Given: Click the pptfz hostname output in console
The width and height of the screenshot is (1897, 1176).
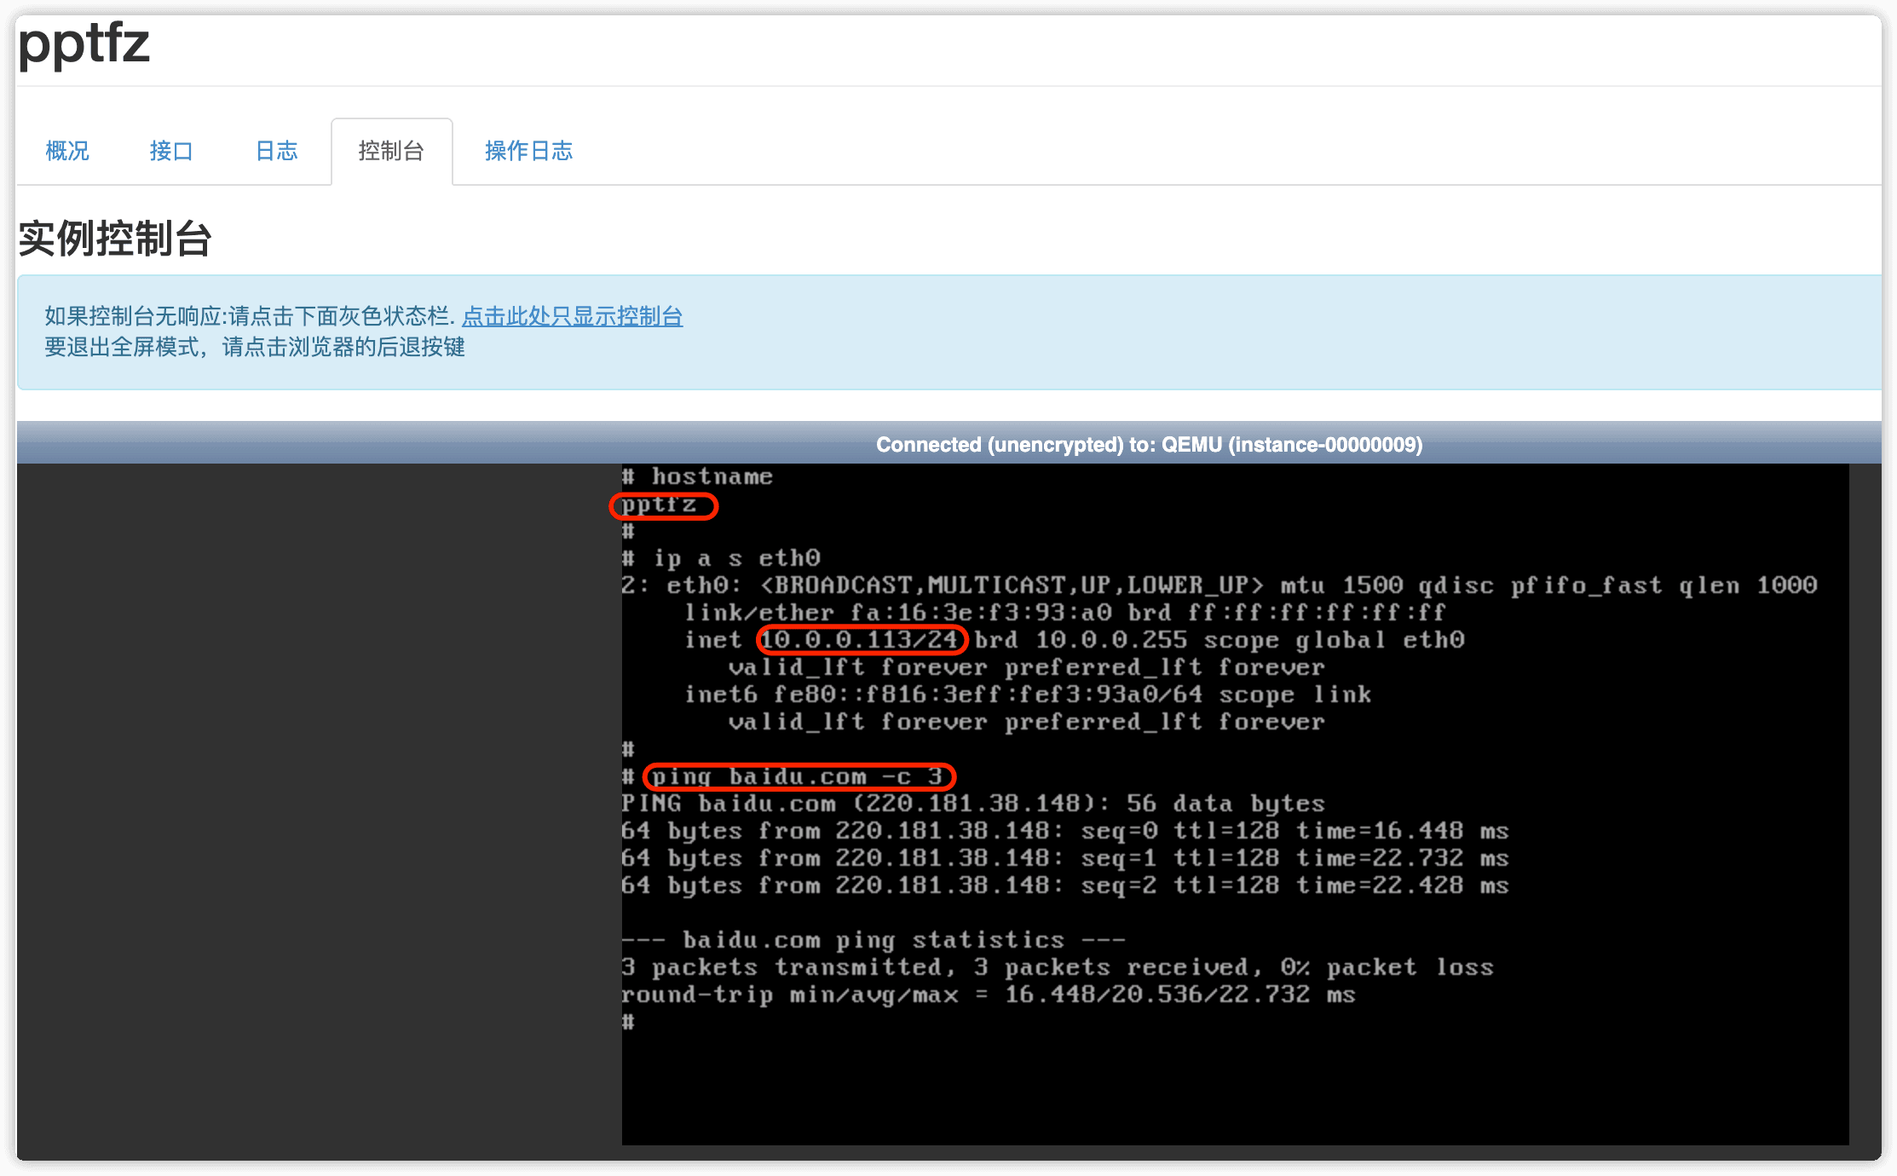Looking at the screenshot, I should 659,504.
